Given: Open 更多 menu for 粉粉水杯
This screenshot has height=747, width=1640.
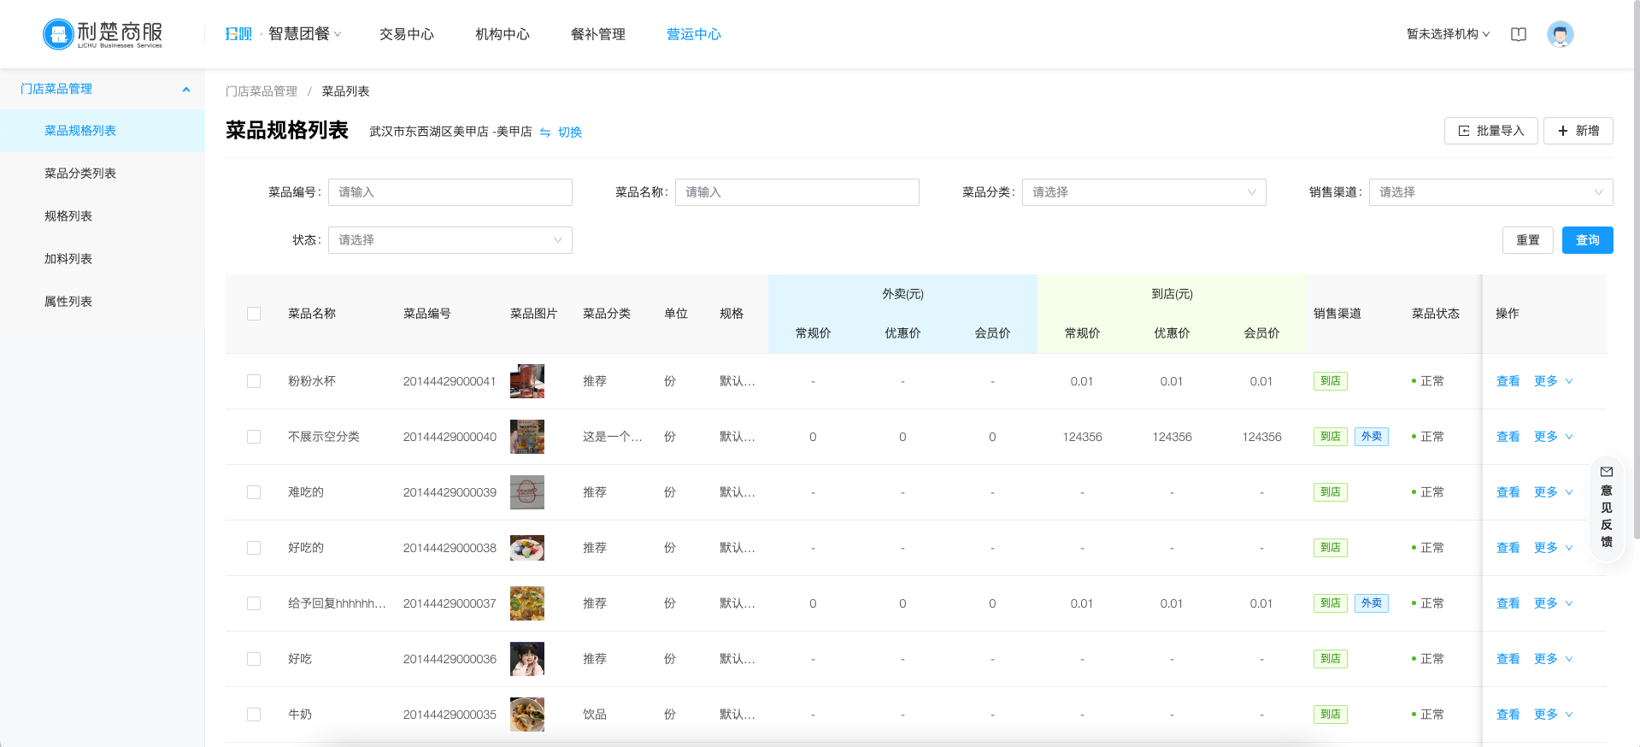Looking at the screenshot, I should click(1553, 381).
